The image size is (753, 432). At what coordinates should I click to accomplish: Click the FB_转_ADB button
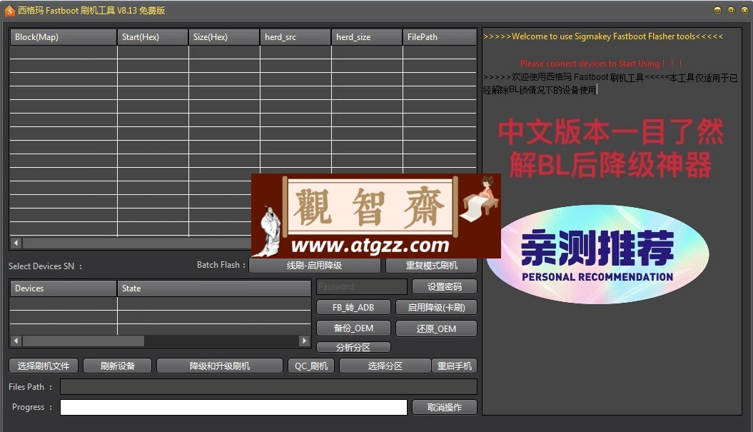[353, 308]
